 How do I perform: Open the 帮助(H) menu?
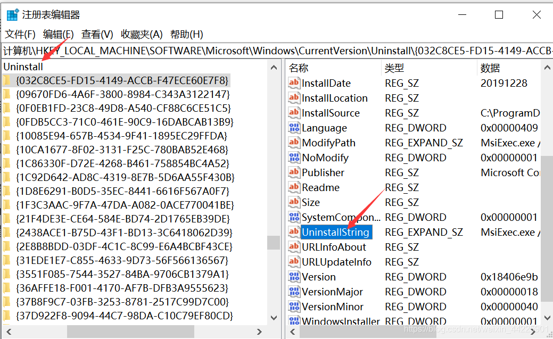tap(187, 34)
